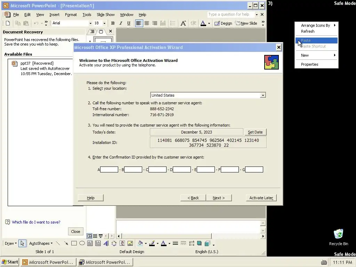Click the Set Date button
Image resolution: width=356 pixels, height=267 pixels.
255,132
